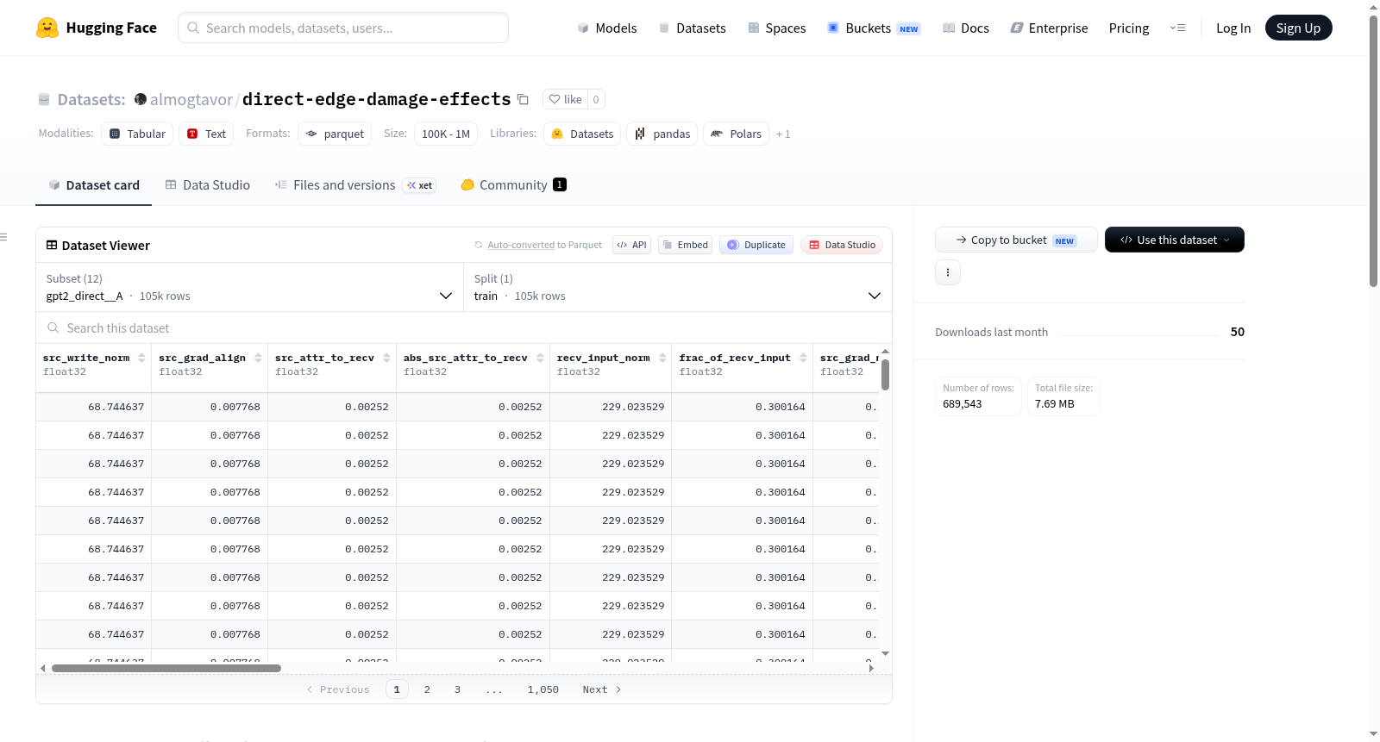Click the Embed button
This screenshot has width=1380, height=742.
[x=685, y=245]
